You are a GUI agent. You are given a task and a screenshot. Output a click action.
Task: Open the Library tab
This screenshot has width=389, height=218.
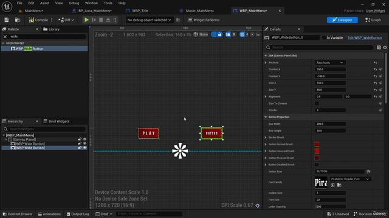[52, 29]
